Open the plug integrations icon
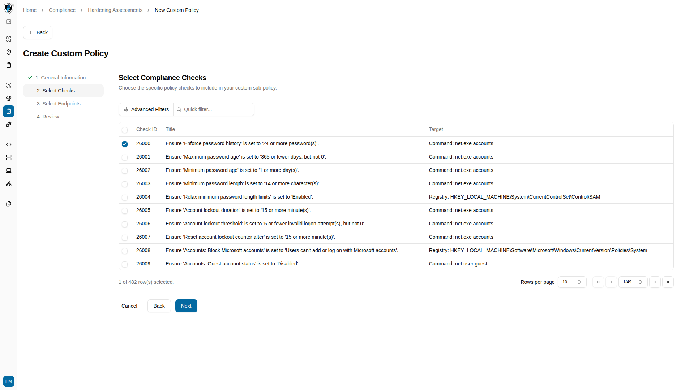Viewport: 694px width, 390px height. pos(9,124)
